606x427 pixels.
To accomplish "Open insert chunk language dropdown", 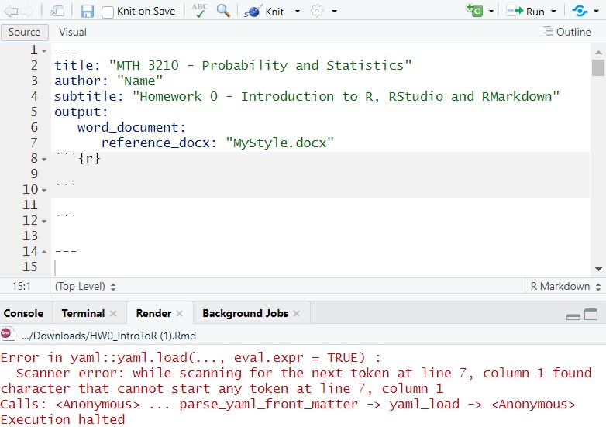I will pos(491,11).
